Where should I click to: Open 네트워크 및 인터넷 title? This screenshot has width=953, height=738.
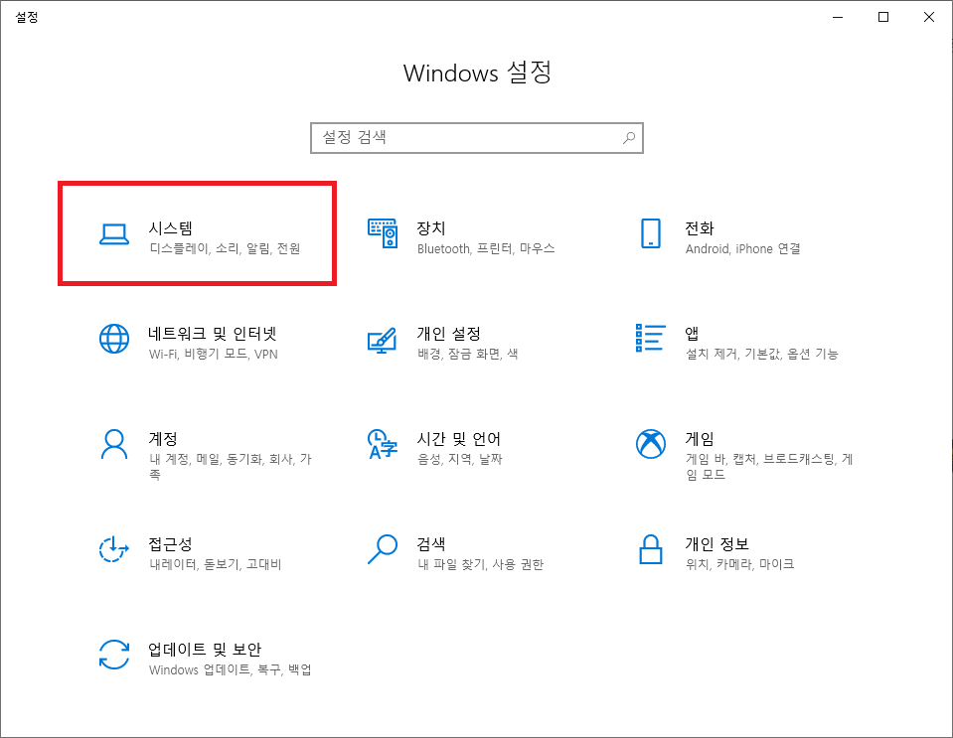pos(213,334)
